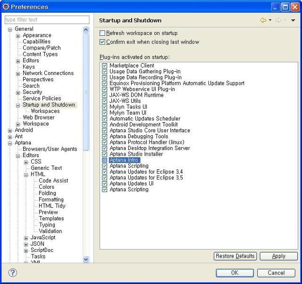Open Browsers/User Agents under Aptana

click(50, 149)
